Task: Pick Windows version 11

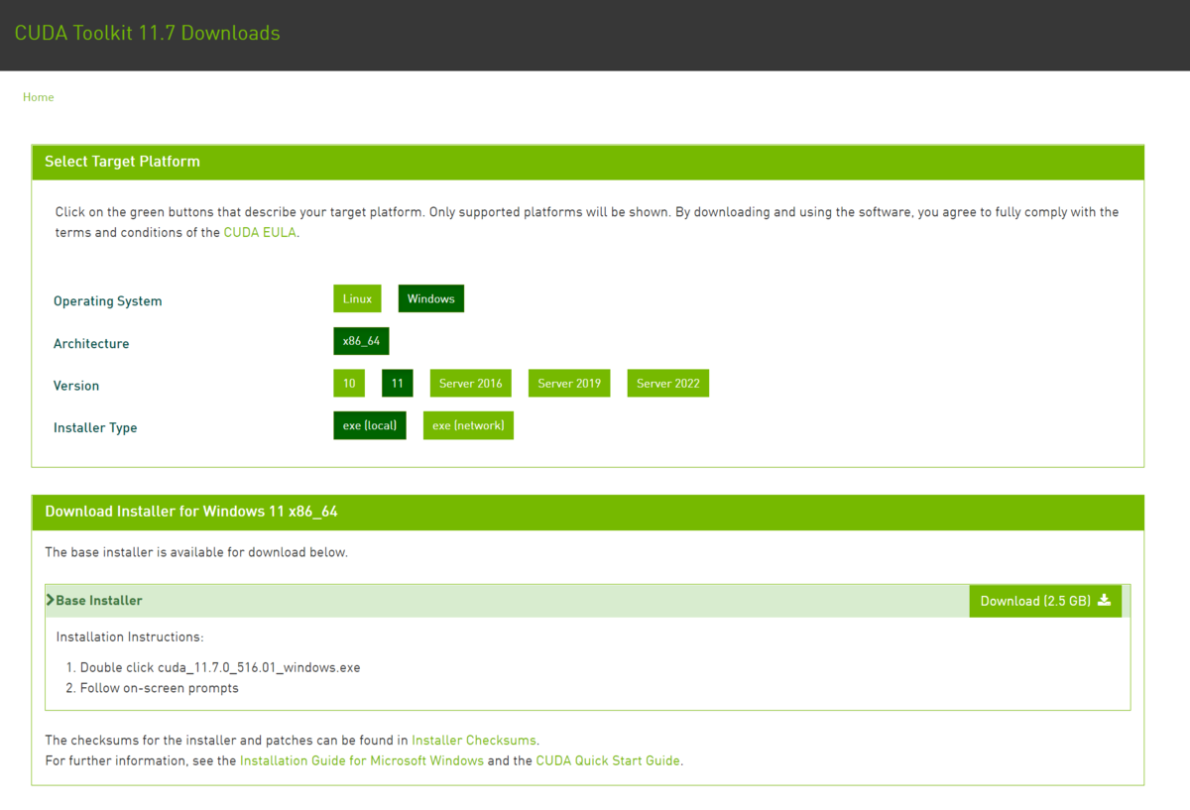Action: [397, 384]
